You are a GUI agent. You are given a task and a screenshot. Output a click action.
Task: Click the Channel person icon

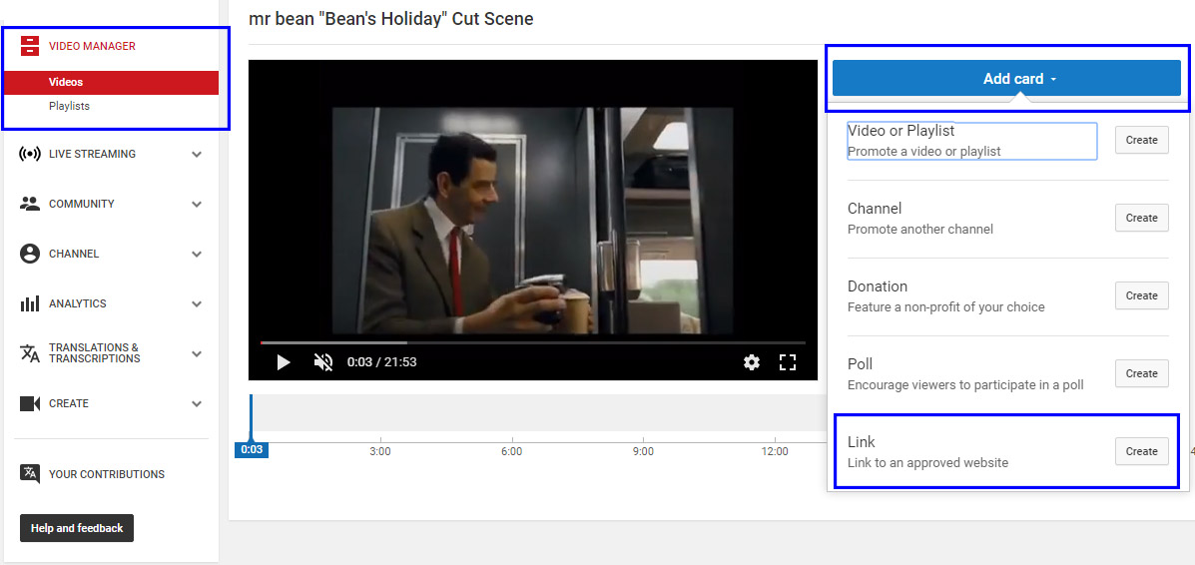[30, 254]
